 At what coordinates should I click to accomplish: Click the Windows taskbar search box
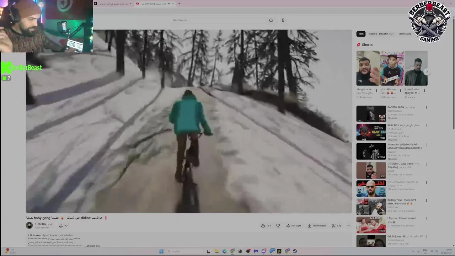tap(184, 251)
